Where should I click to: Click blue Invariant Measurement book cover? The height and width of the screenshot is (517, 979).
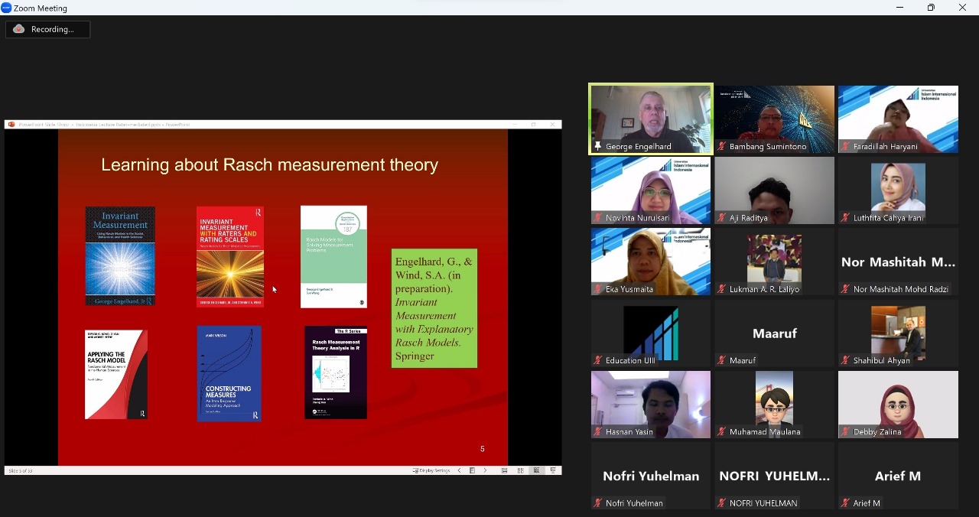(x=120, y=256)
